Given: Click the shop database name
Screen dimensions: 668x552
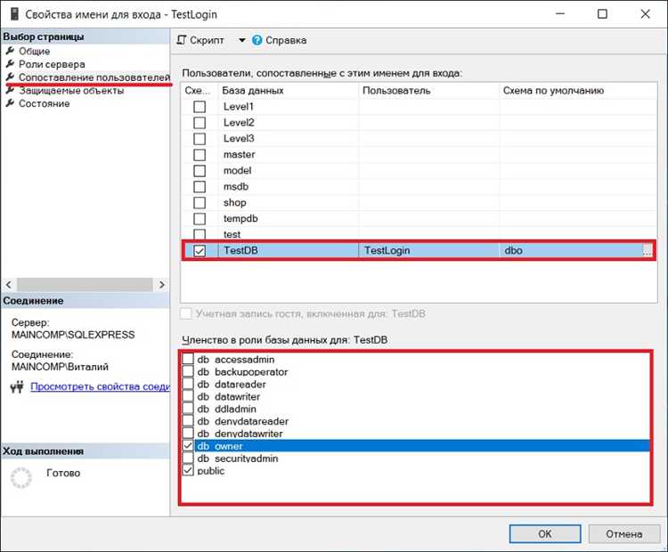Looking at the screenshot, I should coord(235,203).
